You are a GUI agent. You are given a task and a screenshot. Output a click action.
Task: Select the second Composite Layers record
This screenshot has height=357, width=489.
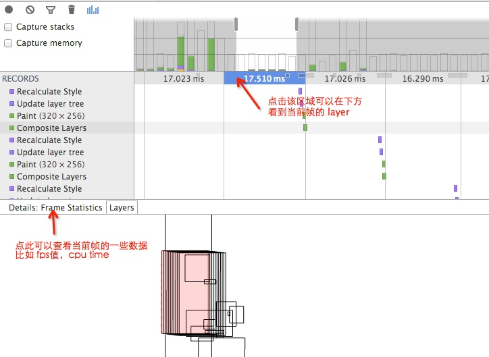67,176
